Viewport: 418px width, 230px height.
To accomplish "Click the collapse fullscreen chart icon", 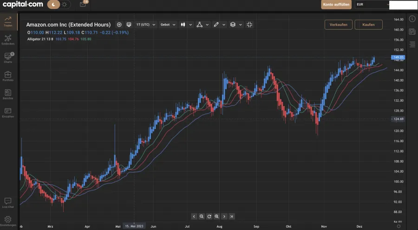I will coord(249,25).
